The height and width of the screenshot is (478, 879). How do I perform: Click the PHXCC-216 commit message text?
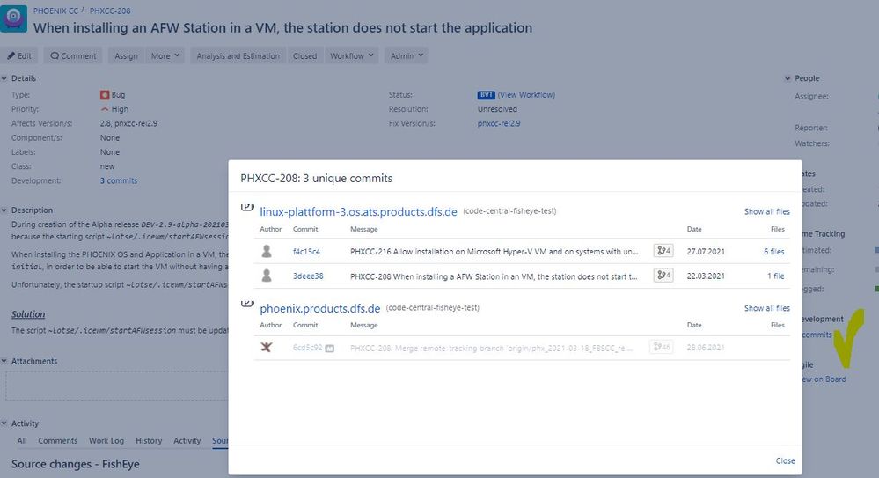[x=494, y=252]
